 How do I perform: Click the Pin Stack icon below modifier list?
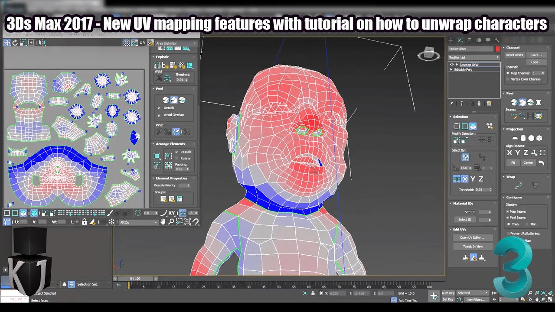coord(451,104)
